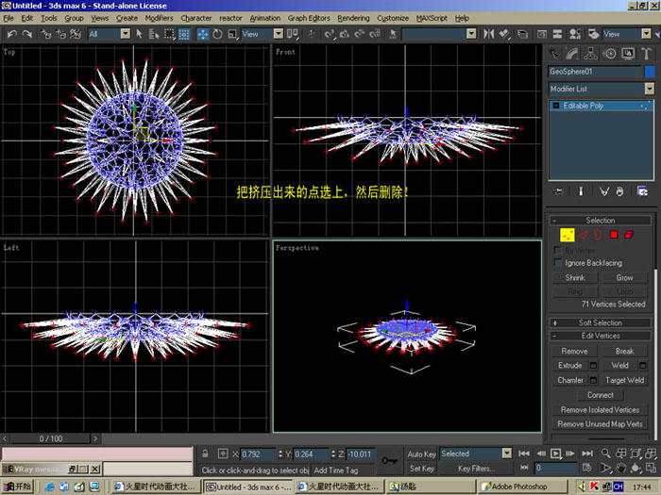Click the object color swatch
The width and height of the screenshot is (661, 495).
pyautogui.click(x=650, y=72)
